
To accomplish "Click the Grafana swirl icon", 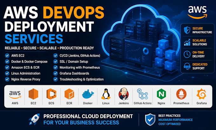I will pyautogui.click(x=201, y=94).
